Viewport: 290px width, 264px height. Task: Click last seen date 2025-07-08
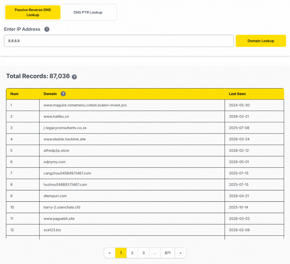click(x=239, y=128)
